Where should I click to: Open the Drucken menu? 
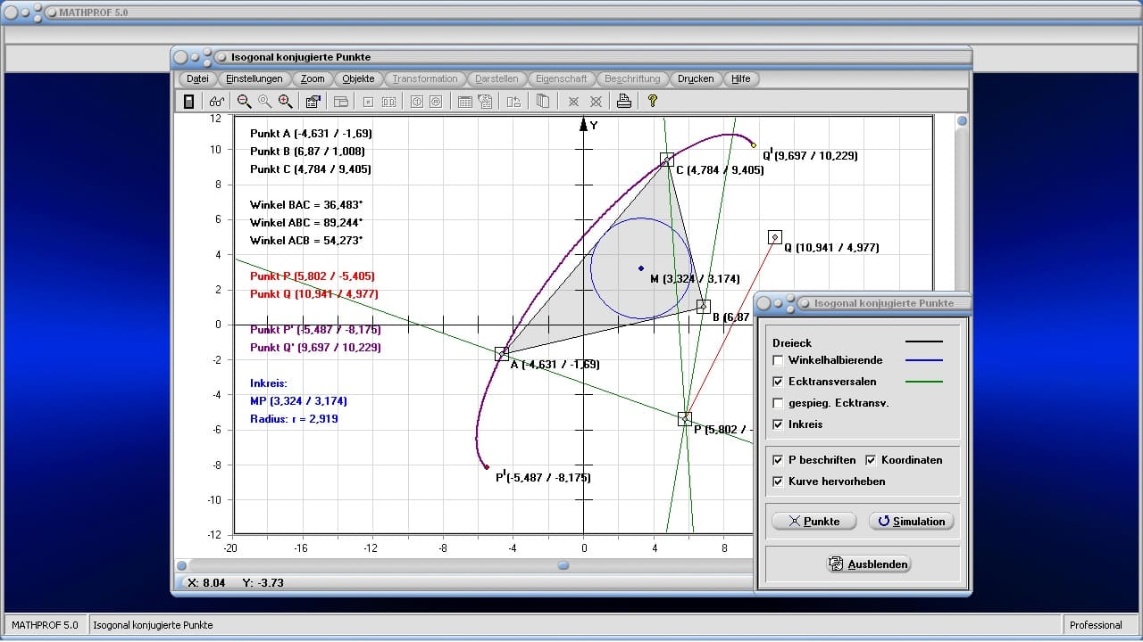[x=696, y=78]
